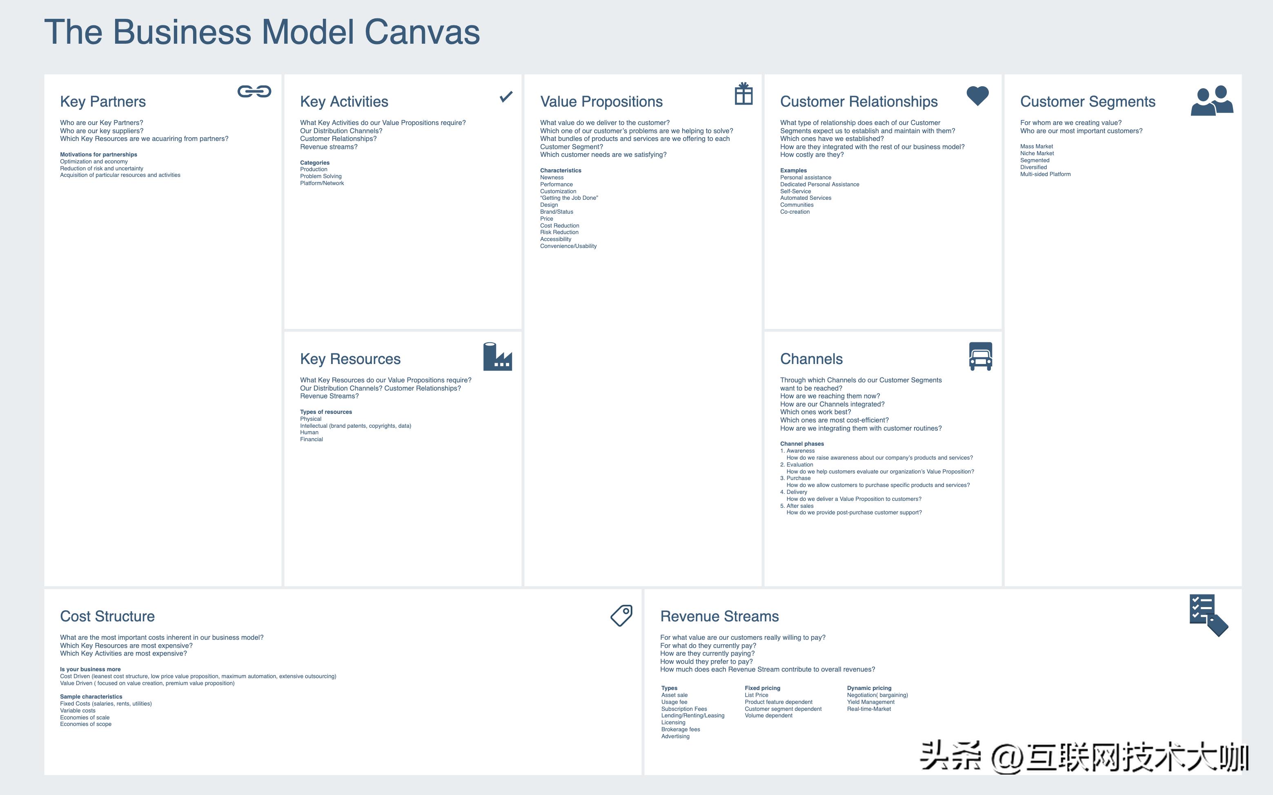Click the Key Activities heading
1273x795 pixels.
[x=344, y=101]
